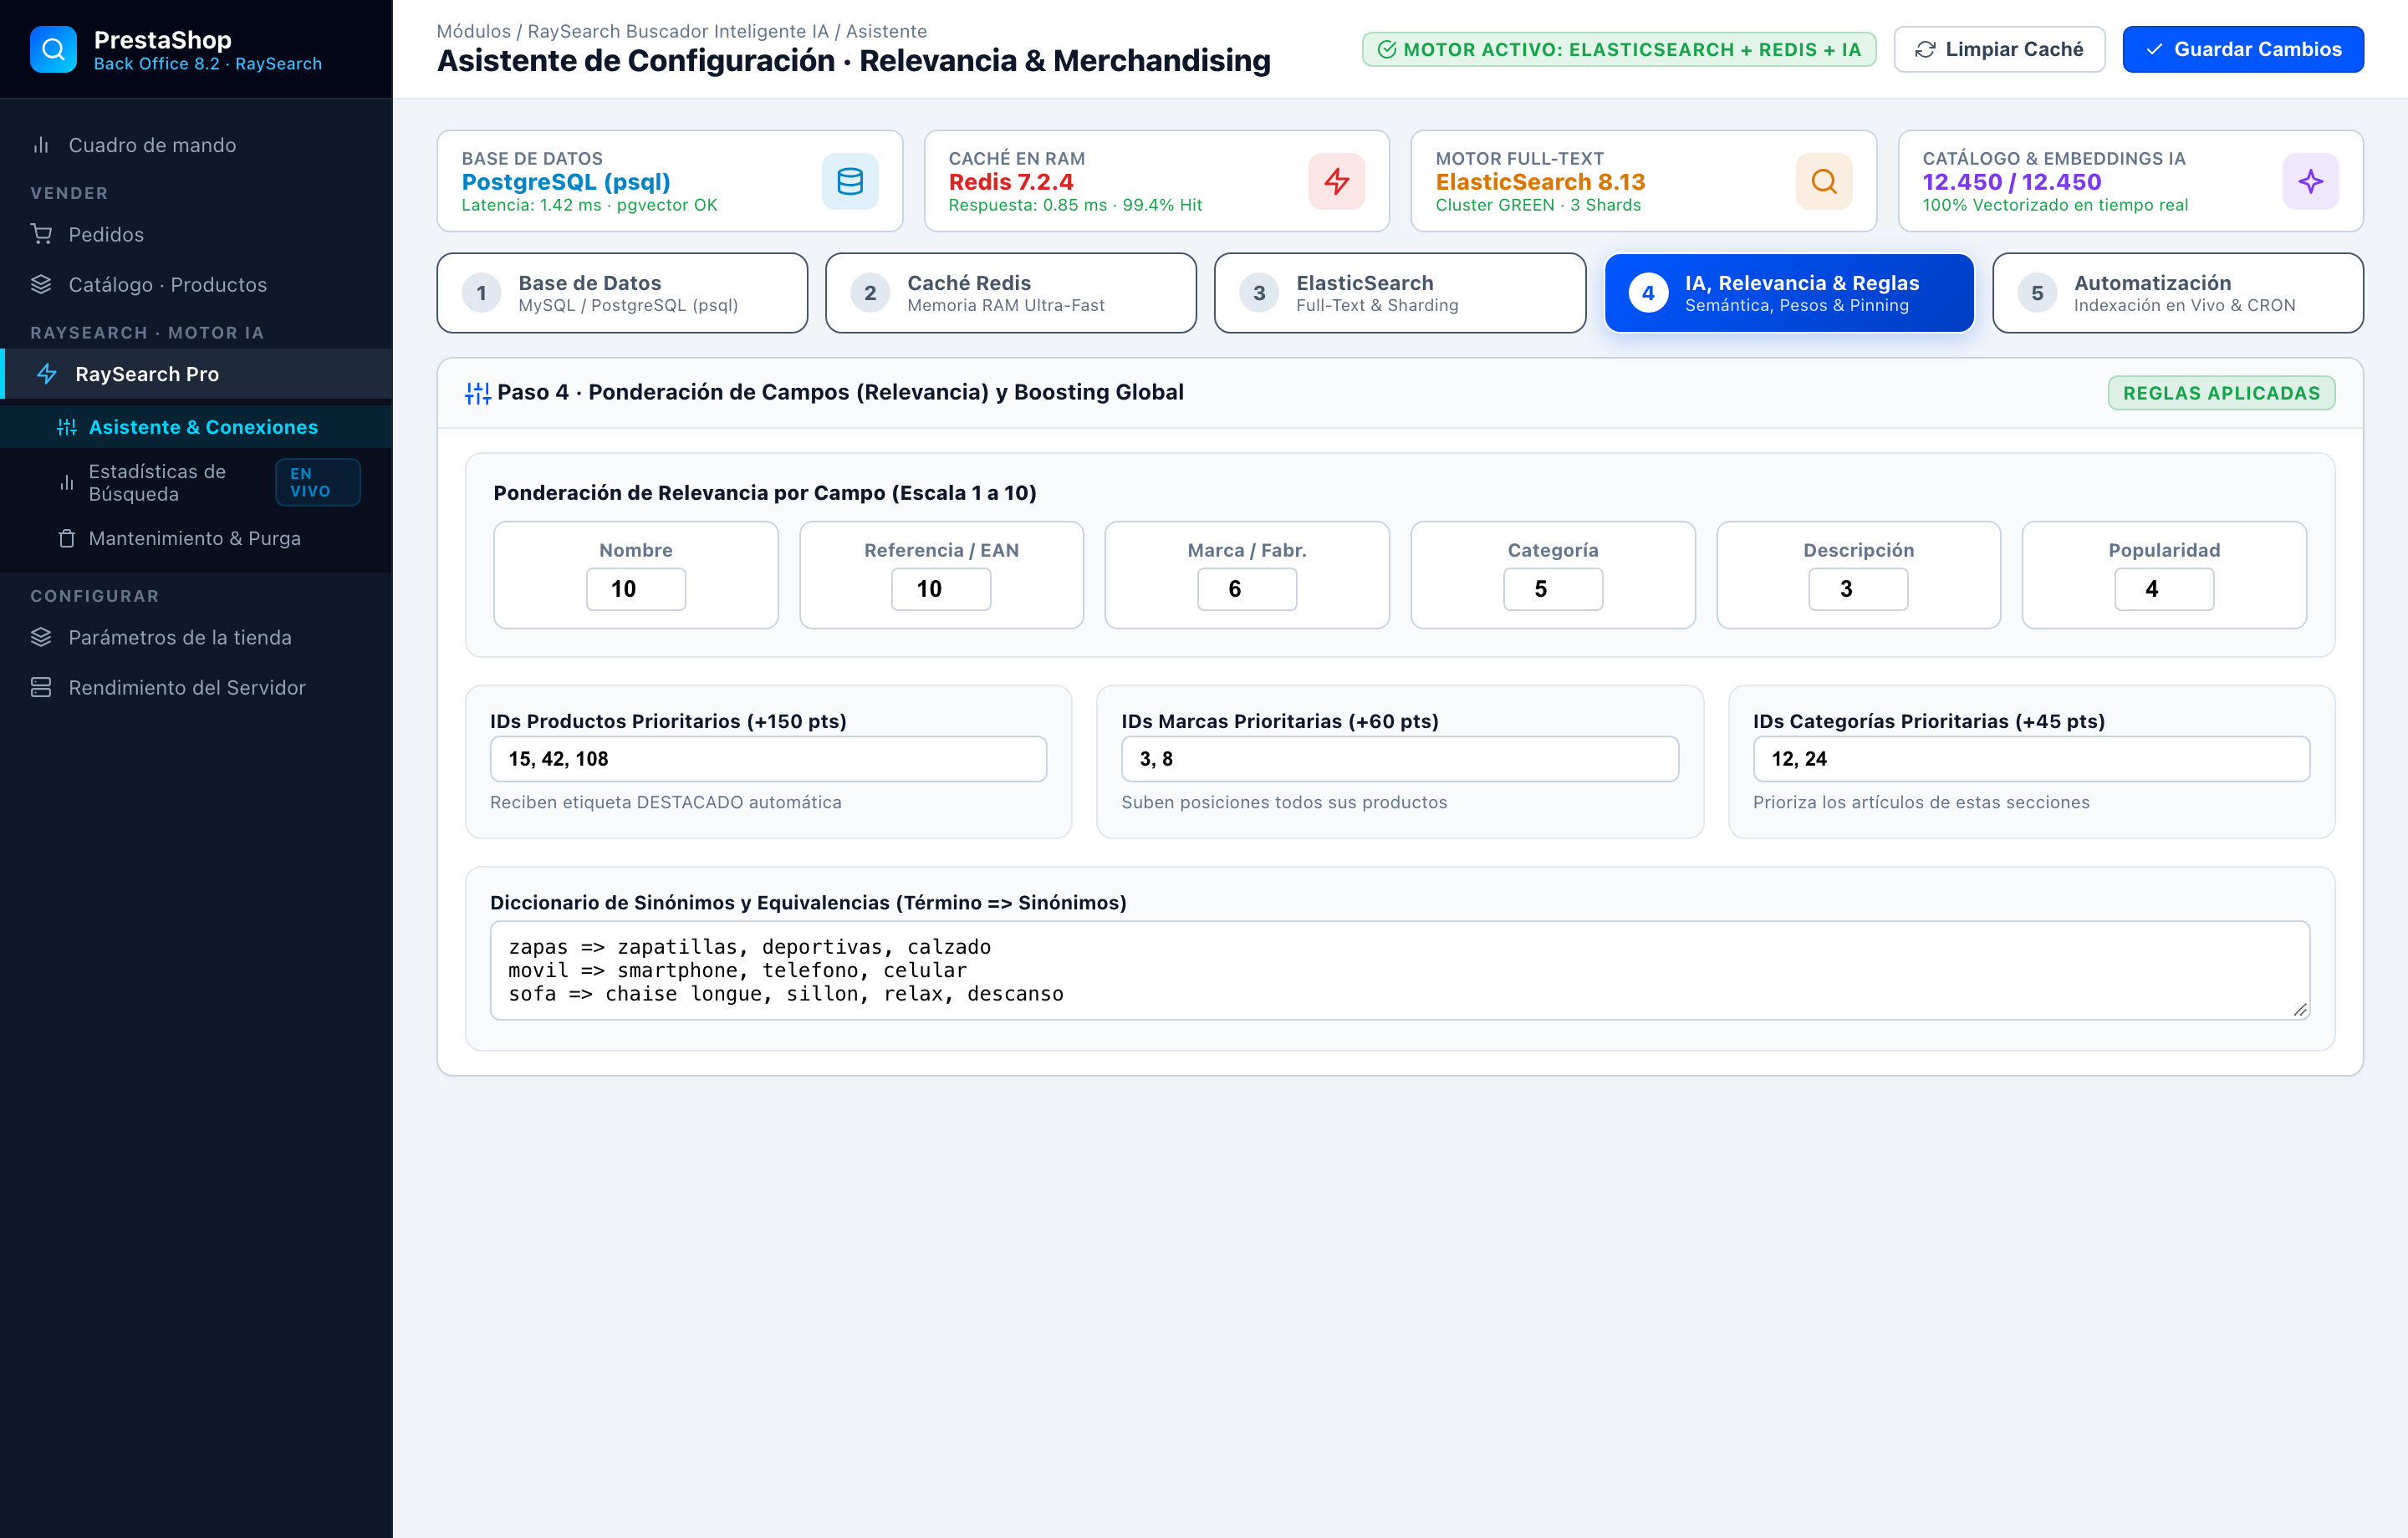Focus the Referencia / EAN weight field
The image size is (2408, 1538).
coord(941,589)
